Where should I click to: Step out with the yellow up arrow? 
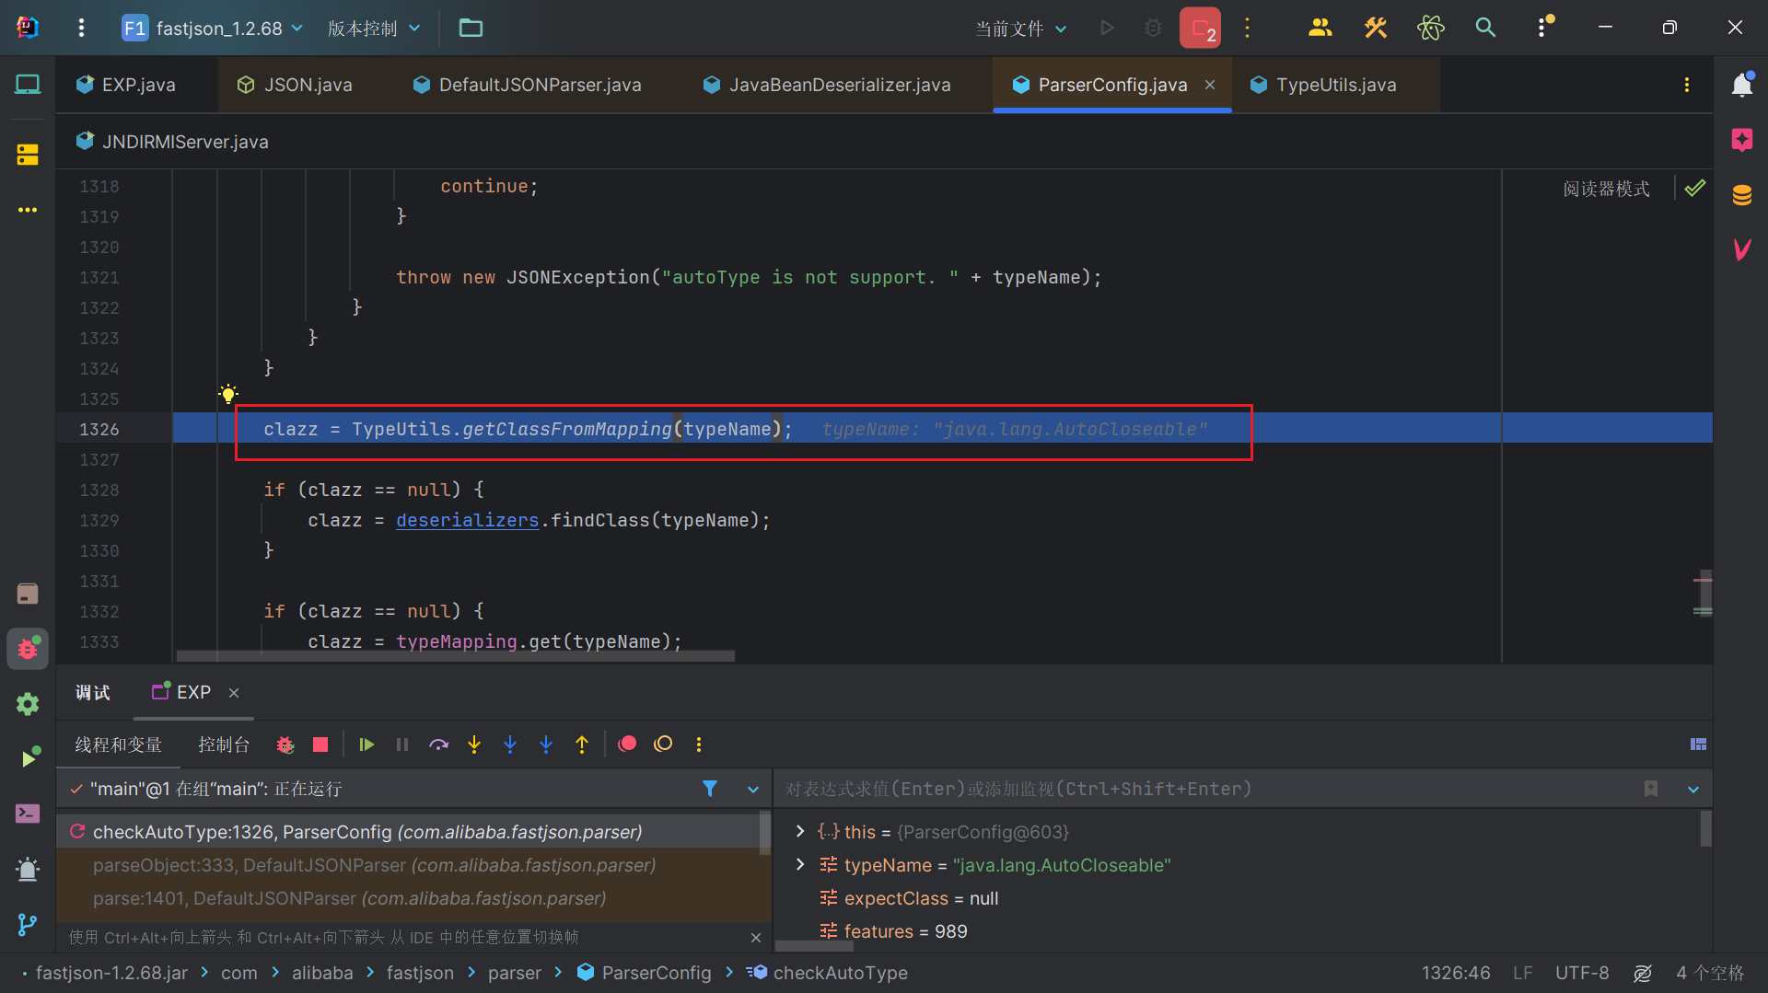click(582, 745)
